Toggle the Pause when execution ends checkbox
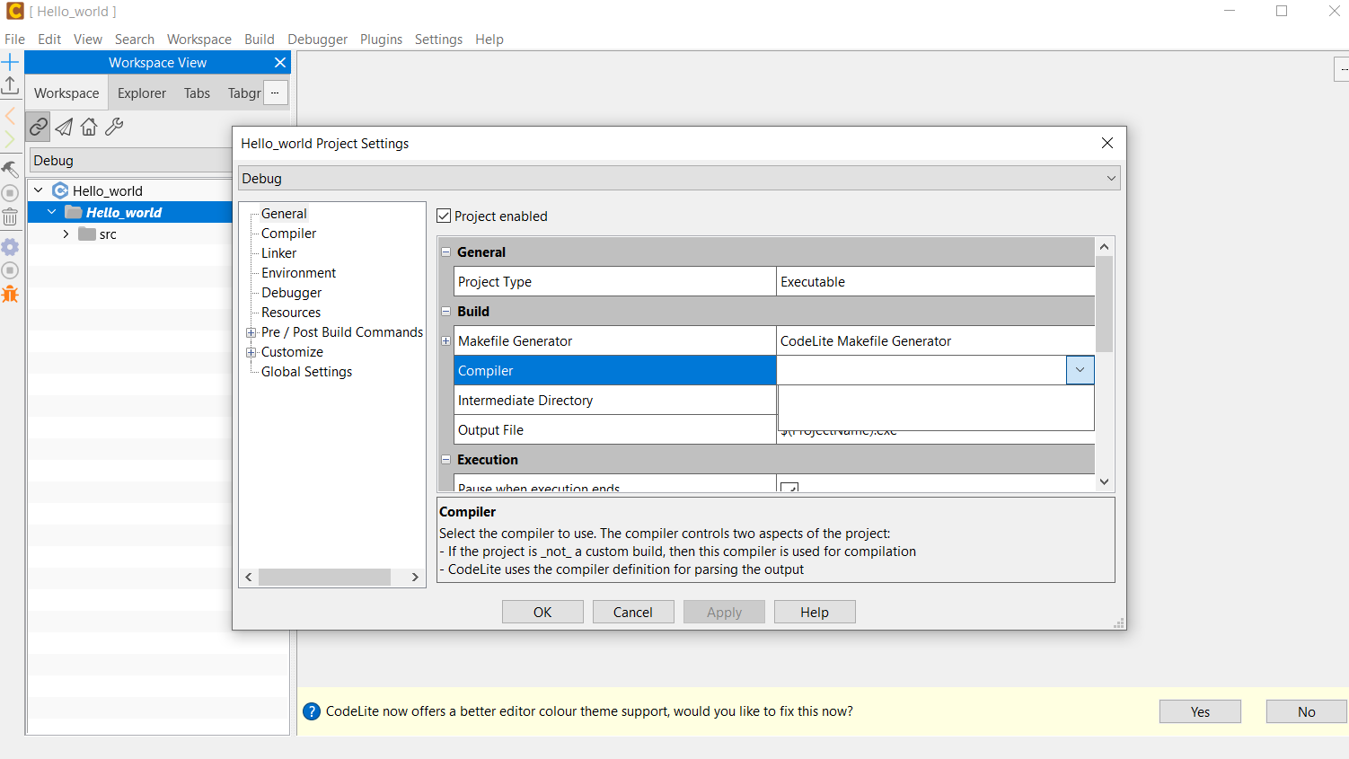The width and height of the screenshot is (1349, 759). point(789,488)
